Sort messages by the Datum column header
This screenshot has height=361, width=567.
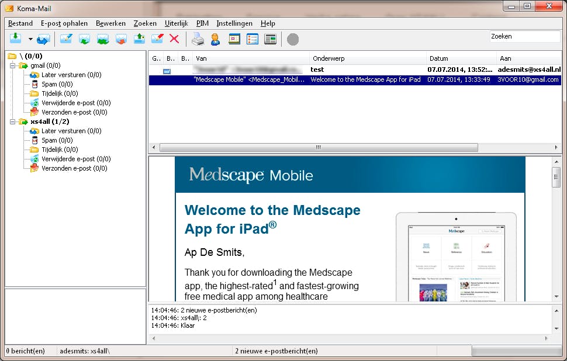(x=461, y=58)
